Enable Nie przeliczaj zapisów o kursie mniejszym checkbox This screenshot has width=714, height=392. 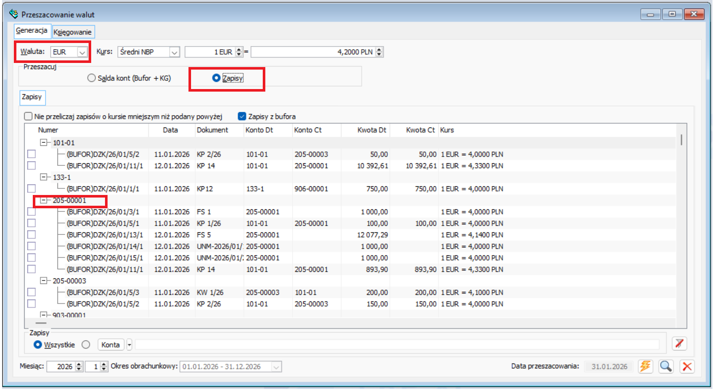click(28, 116)
